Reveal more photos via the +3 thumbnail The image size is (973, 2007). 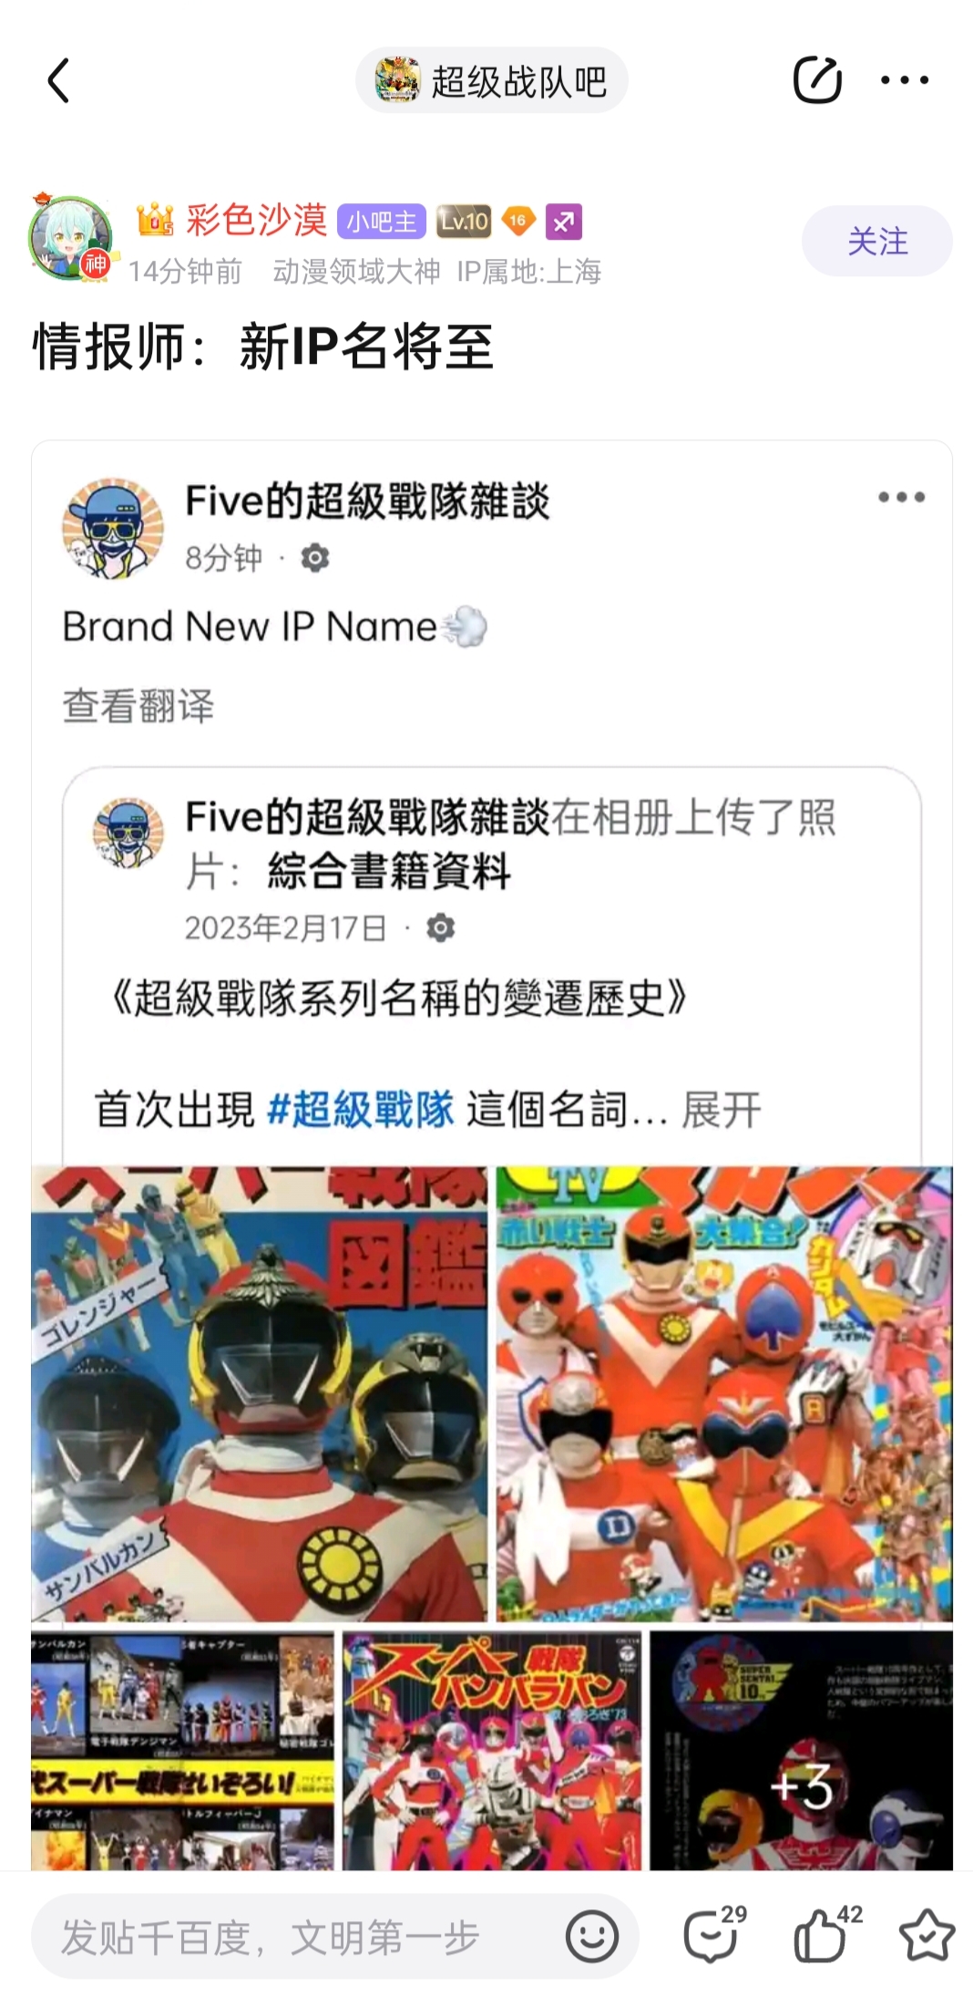tap(801, 1750)
